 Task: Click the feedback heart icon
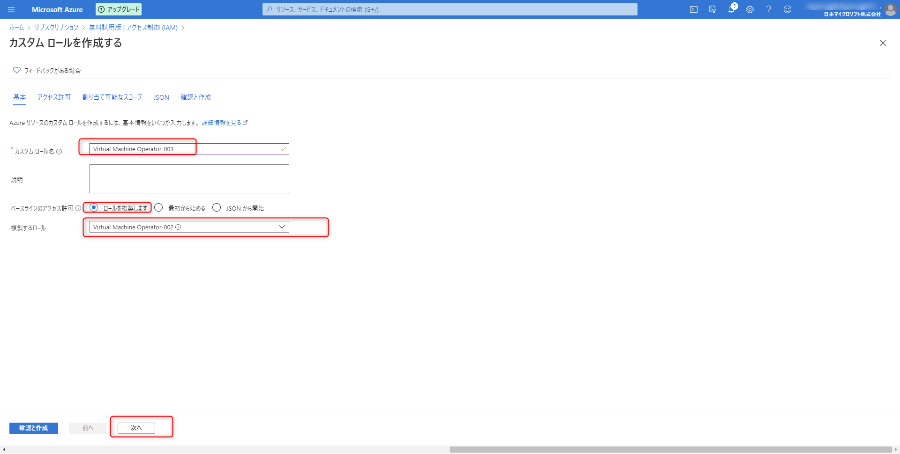17,70
